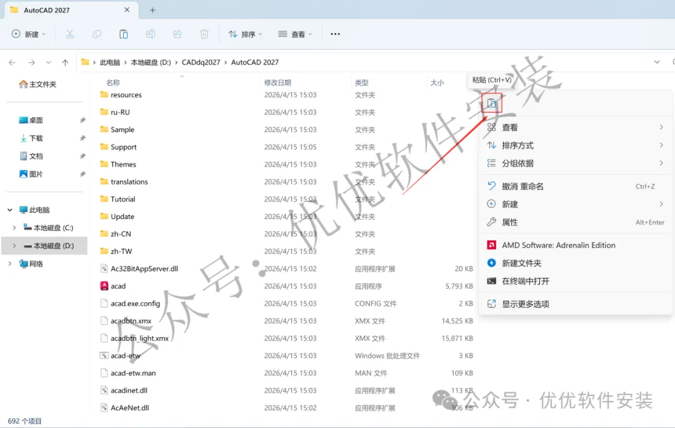Viewport: 675px width, 428px height.
Task: Open recent locations dropdown arrow
Action: (48, 63)
